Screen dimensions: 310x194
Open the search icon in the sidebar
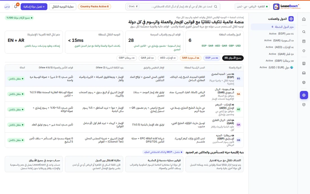pyautogui.click(x=304, y=32)
